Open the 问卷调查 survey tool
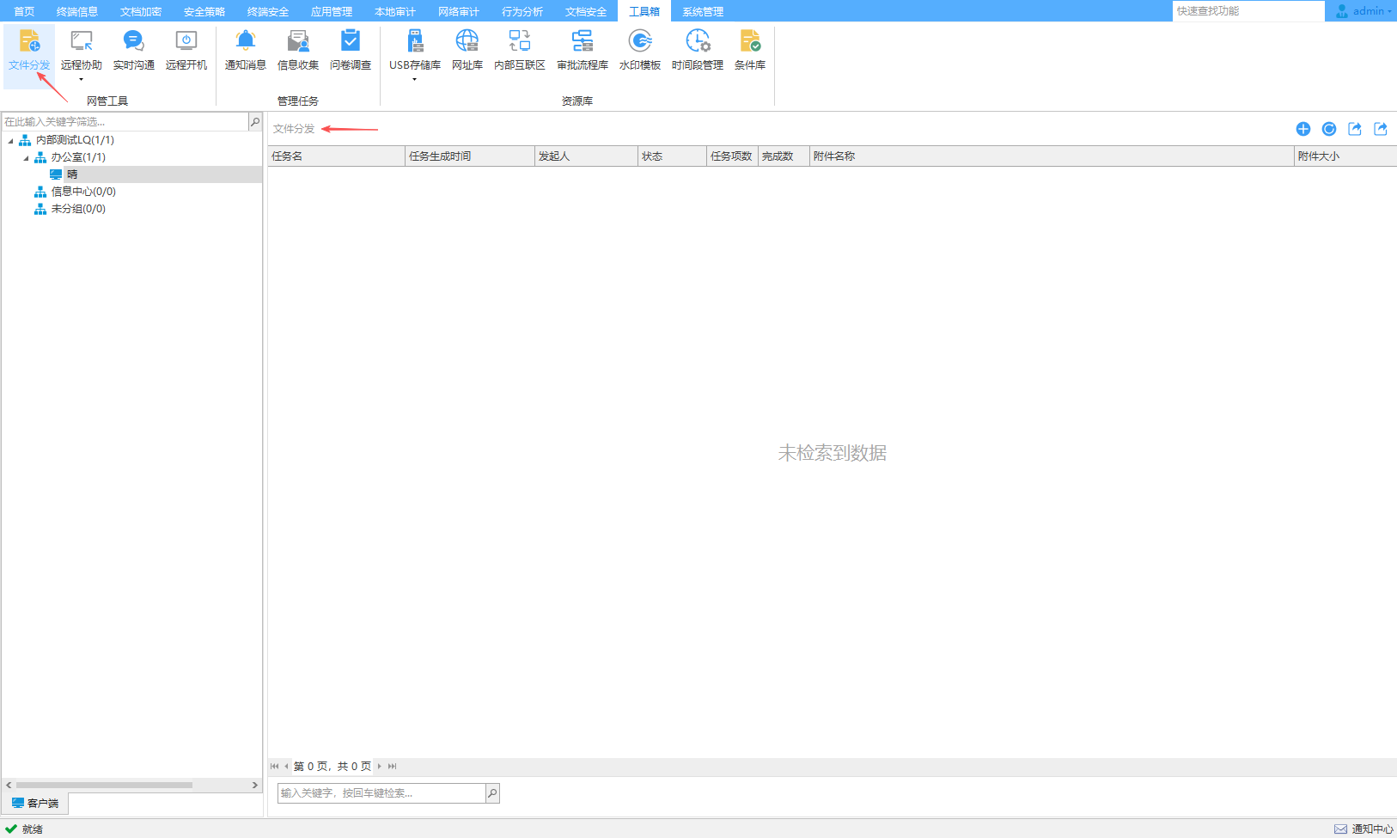 click(x=350, y=49)
